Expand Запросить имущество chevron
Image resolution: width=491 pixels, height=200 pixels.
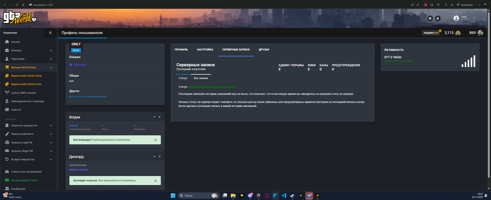(x=51, y=126)
